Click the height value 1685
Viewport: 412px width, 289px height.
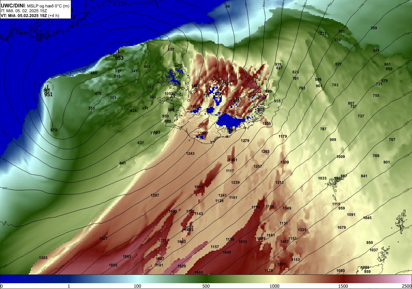pyautogui.click(x=199, y=273)
